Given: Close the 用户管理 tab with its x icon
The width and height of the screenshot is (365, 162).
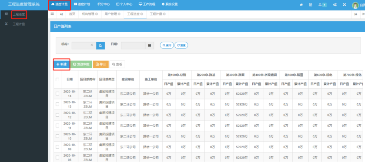Looking at the screenshot, I should point(119,14).
